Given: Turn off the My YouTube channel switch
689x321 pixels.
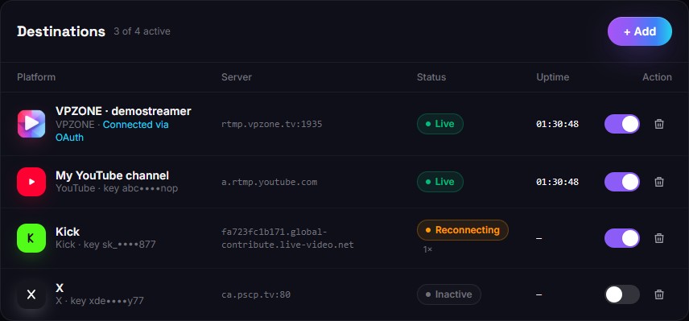Looking at the screenshot, I should pyautogui.click(x=621, y=181).
